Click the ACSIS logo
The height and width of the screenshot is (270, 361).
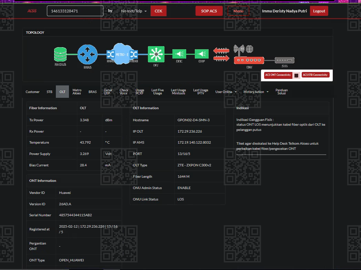(x=32, y=11)
